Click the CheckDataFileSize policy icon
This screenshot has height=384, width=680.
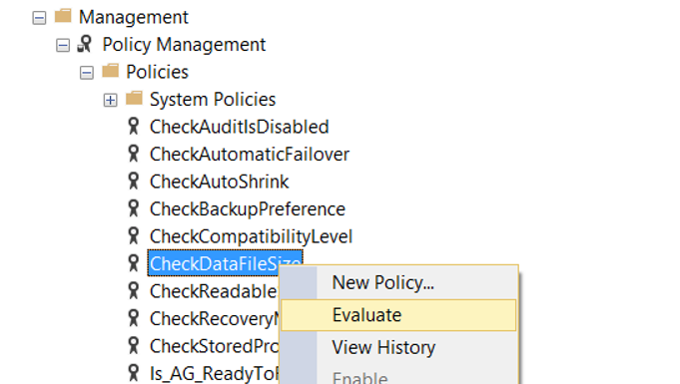[134, 263]
